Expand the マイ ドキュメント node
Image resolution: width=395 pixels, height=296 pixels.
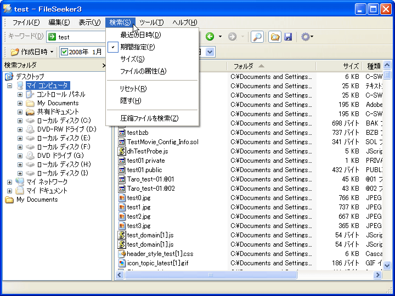tap(9, 191)
